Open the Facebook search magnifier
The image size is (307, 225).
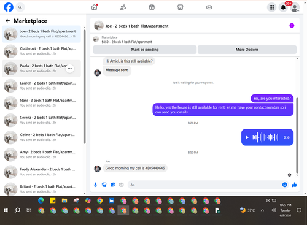[20, 7]
